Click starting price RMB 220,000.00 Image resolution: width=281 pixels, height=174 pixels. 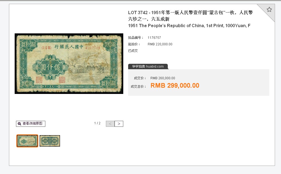pyautogui.click(x=160, y=44)
